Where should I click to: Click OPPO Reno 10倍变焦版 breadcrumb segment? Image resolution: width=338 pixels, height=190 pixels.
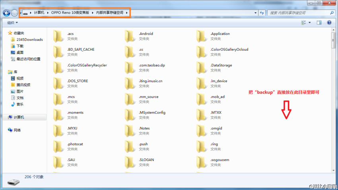coord(70,13)
